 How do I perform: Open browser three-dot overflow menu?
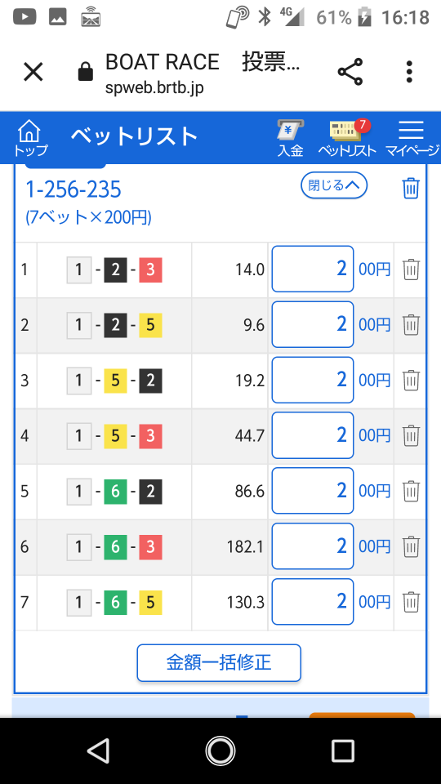(x=409, y=73)
